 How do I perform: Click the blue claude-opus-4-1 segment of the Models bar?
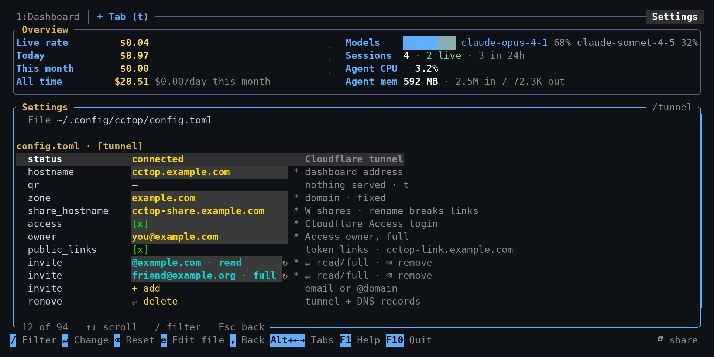click(420, 43)
